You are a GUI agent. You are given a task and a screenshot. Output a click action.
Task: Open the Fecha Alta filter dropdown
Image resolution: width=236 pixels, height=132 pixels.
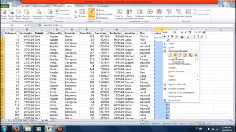point(33,33)
